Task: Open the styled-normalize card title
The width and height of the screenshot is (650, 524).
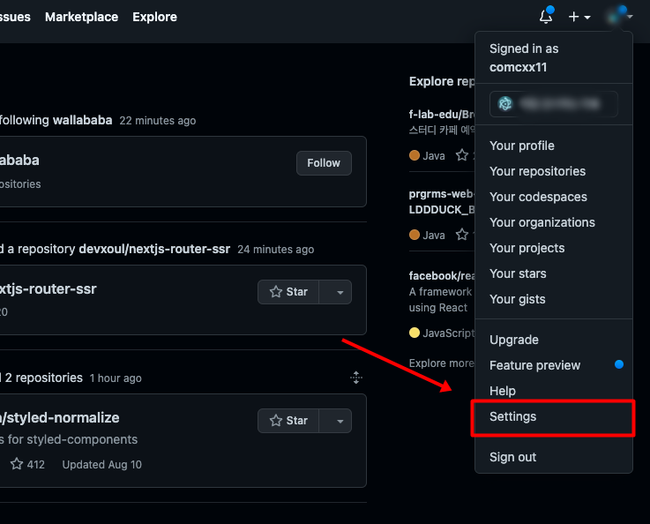Action: tap(60, 418)
